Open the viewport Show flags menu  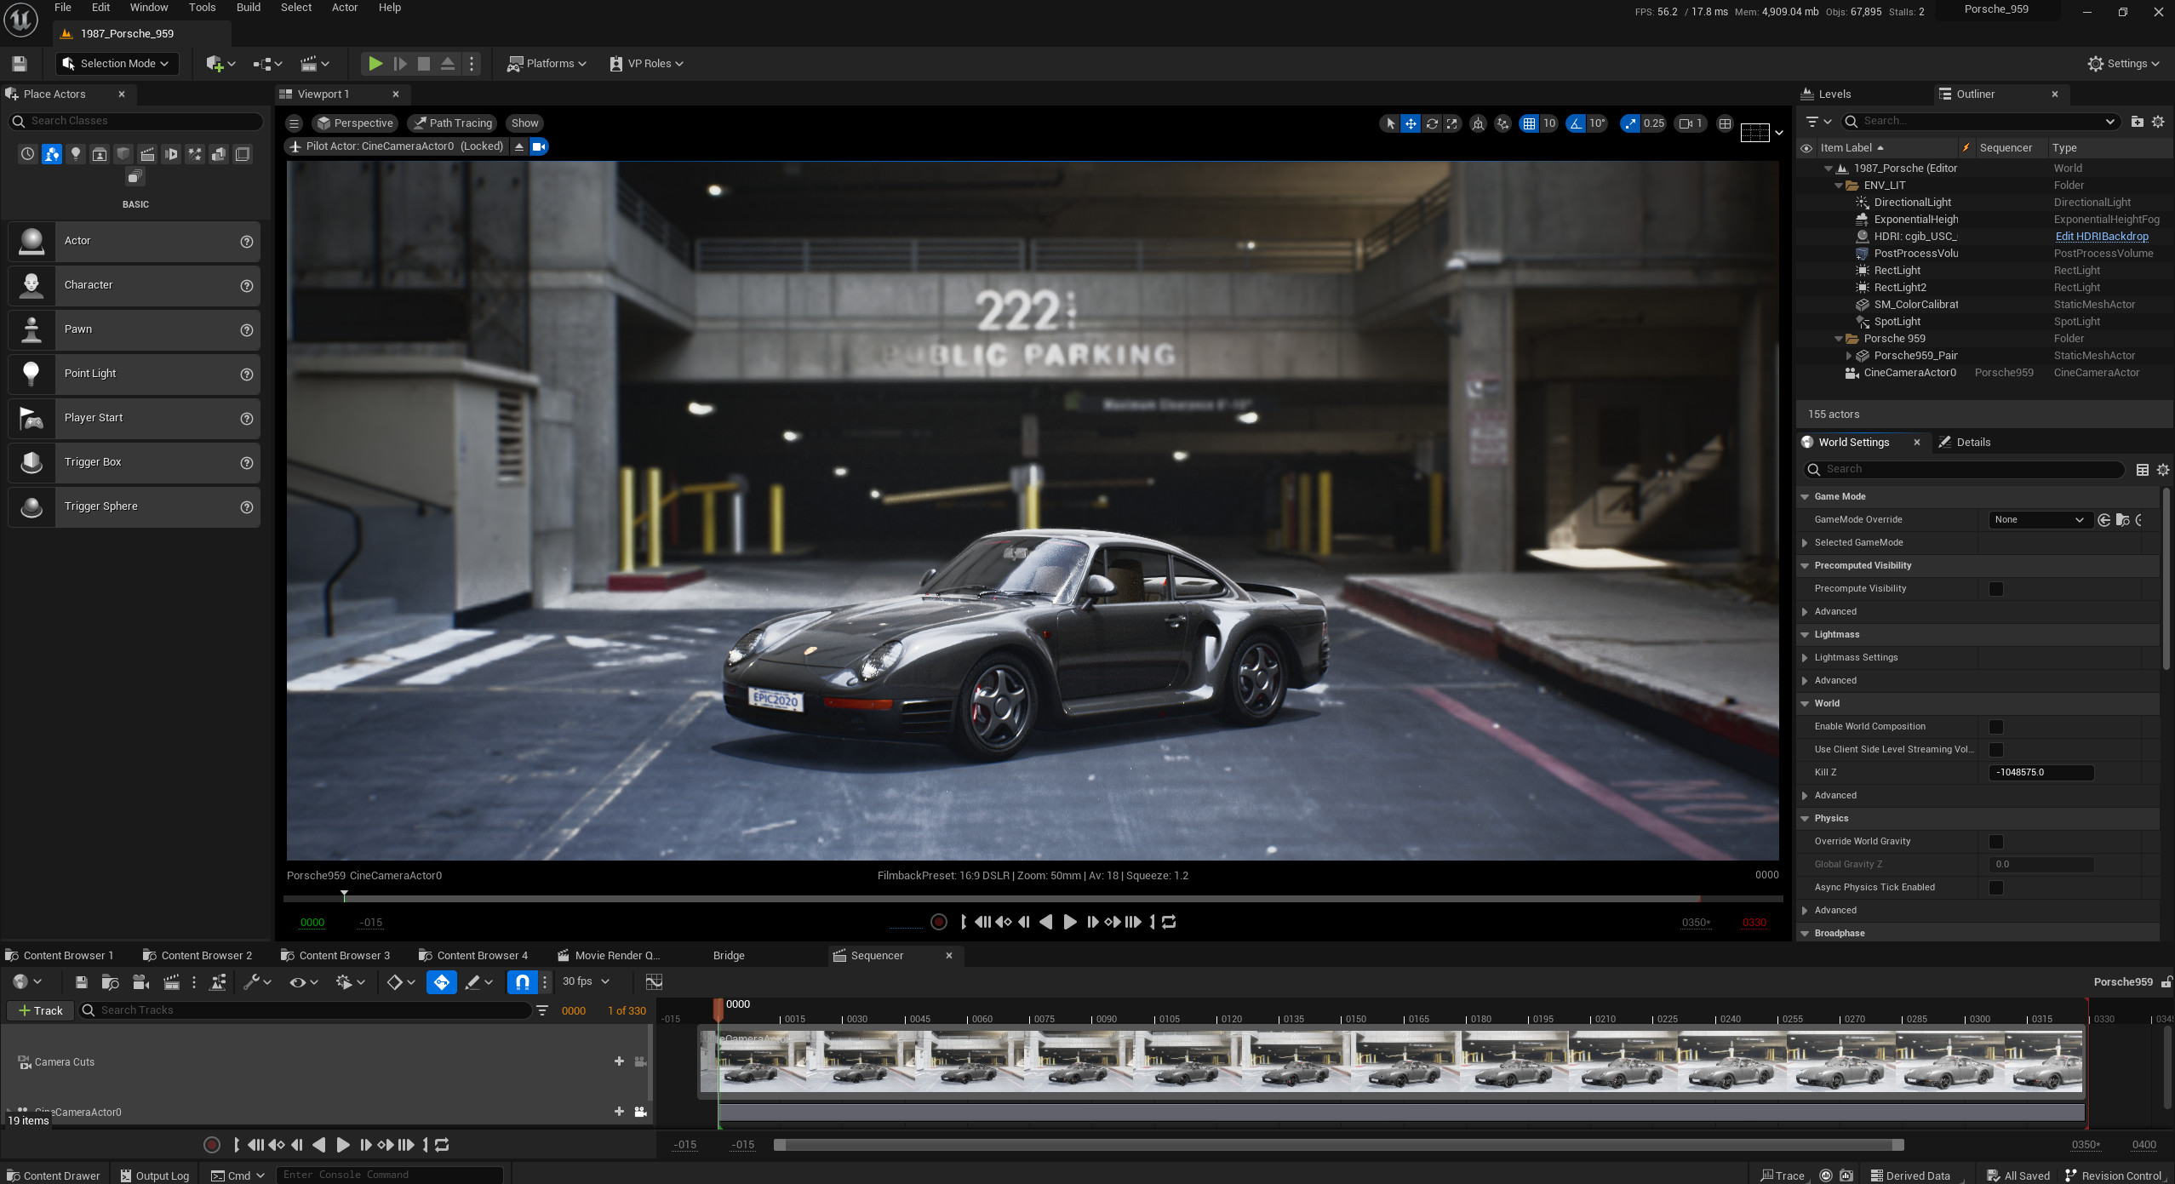(x=525, y=123)
